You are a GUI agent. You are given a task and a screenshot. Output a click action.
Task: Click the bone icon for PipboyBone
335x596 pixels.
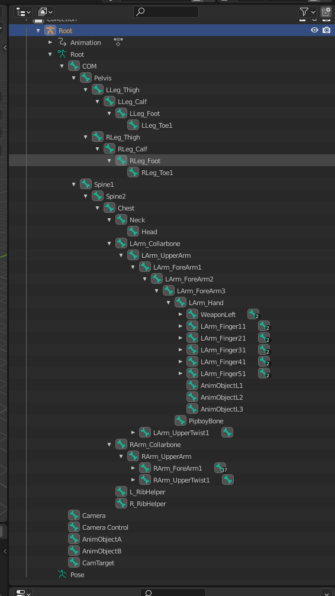(x=181, y=420)
